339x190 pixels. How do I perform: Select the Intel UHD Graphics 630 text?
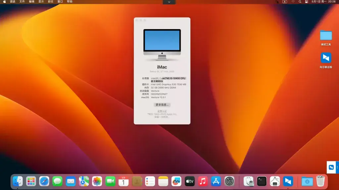click(x=163, y=84)
